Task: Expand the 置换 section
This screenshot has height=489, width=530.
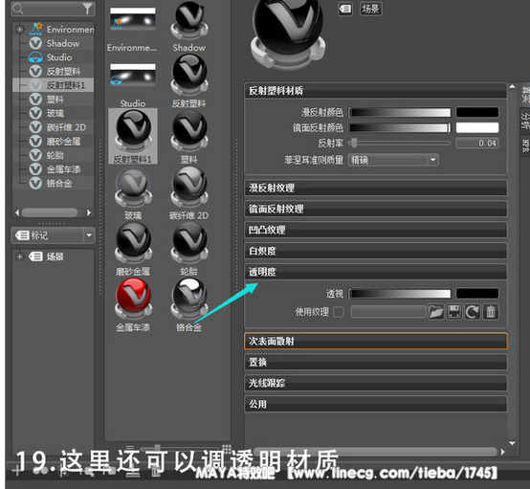Action: 375,362
